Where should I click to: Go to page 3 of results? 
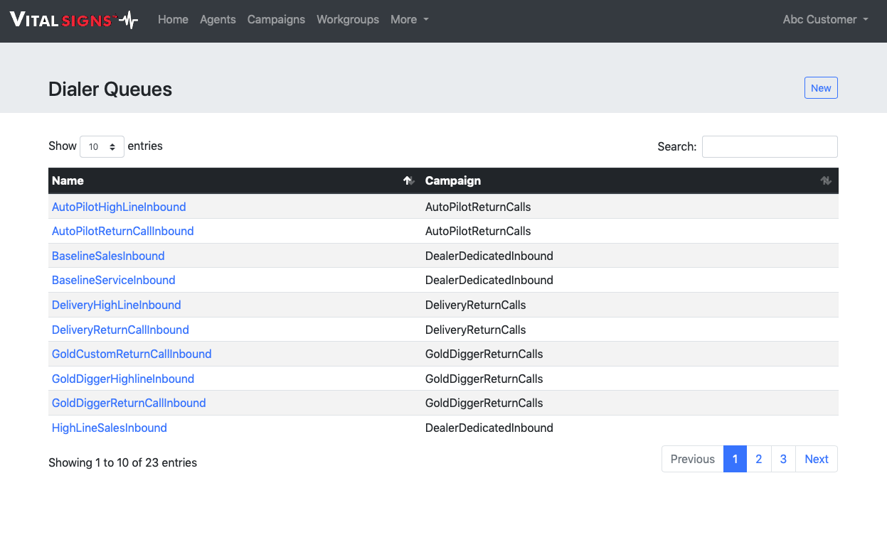[783, 459]
